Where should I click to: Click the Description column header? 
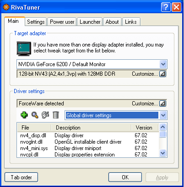point(91,128)
